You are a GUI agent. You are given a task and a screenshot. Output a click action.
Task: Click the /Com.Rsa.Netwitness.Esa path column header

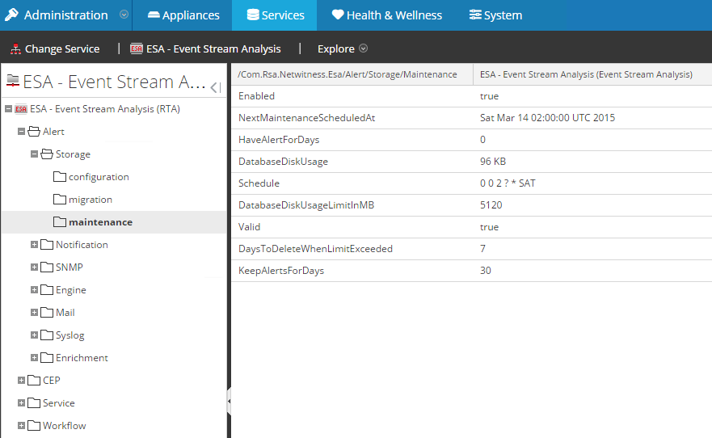pyautogui.click(x=352, y=74)
